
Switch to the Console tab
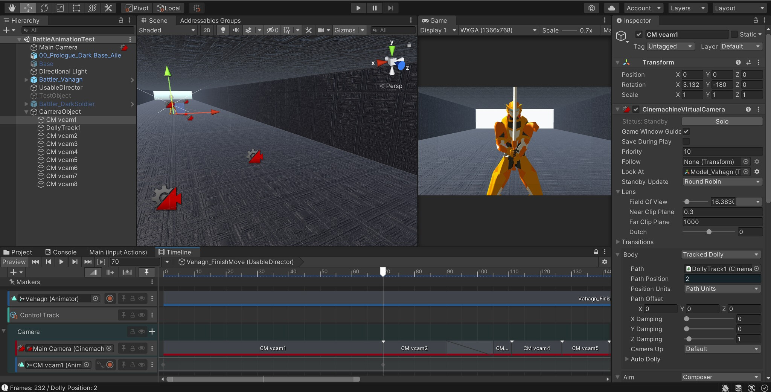[65, 252]
